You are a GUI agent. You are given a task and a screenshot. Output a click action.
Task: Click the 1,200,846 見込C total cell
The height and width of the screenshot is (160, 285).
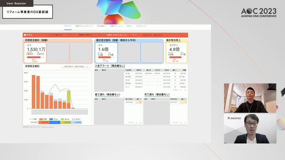[76, 122]
